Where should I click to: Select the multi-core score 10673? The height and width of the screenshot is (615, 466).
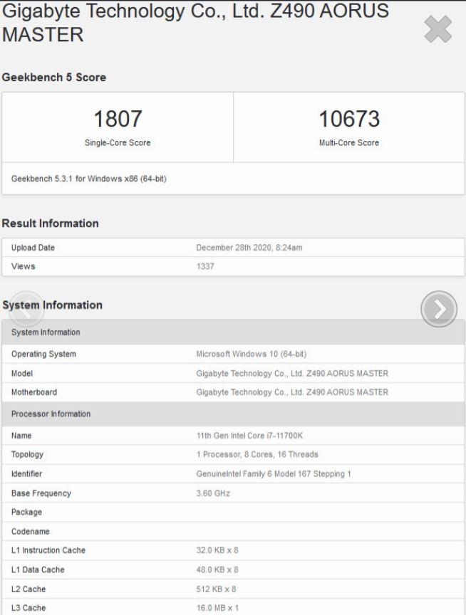pyautogui.click(x=349, y=119)
